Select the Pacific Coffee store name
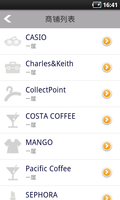120x200 pixels. 48,168
